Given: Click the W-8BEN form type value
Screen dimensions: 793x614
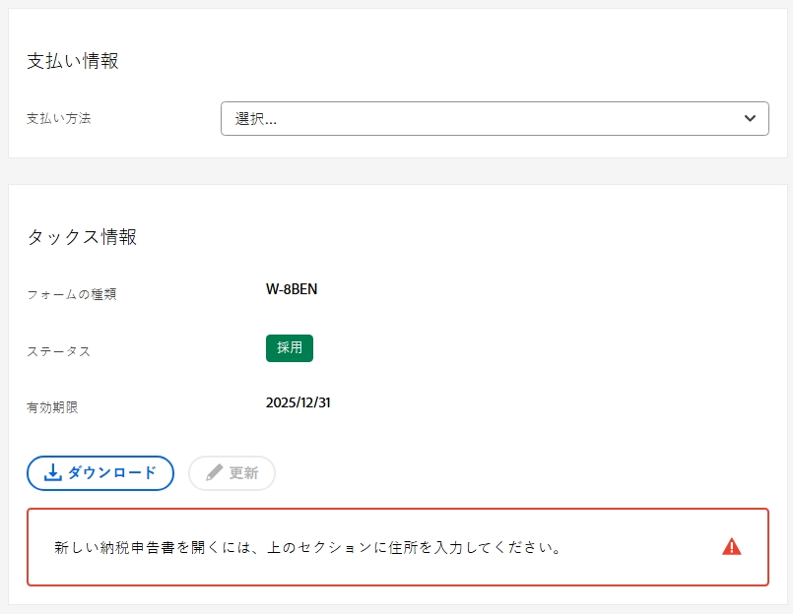Looking at the screenshot, I should pos(292,289).
